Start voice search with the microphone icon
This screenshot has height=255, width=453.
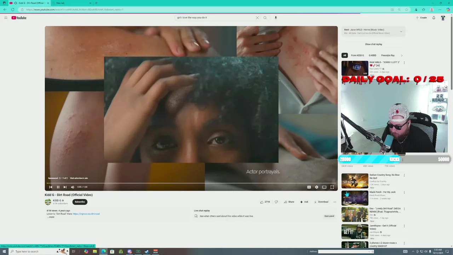(x=276, y=18)
